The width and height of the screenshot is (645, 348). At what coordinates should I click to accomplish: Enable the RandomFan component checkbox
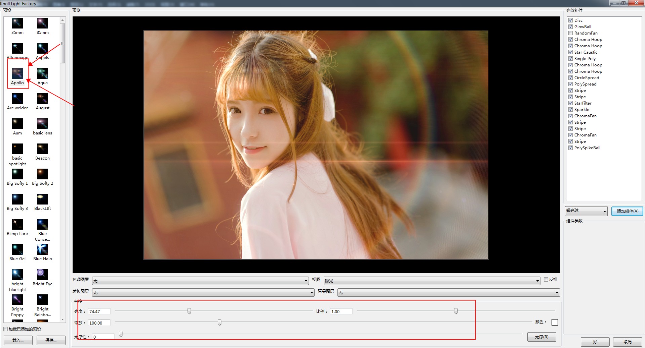click(570, 33)
